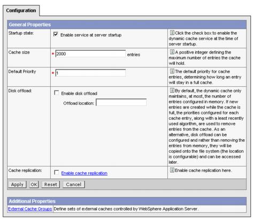This screenshot has height=220, width=254.
Task: Select the Configuration tab
Action: point(21,11)
